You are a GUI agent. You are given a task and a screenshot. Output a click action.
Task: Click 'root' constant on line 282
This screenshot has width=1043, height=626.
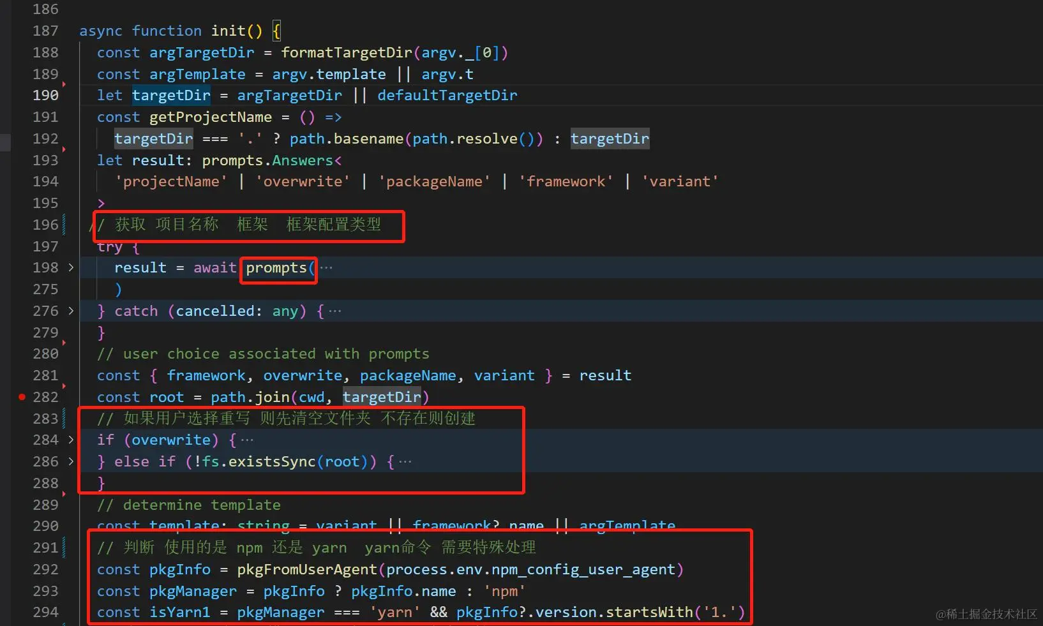click(x=167, y=398)
